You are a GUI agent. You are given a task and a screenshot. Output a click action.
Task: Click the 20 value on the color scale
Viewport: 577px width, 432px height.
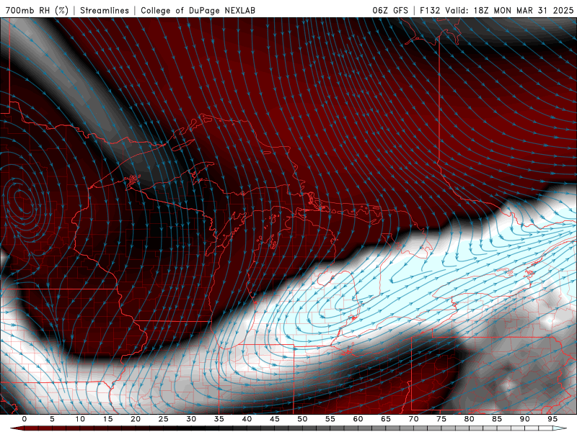click(x=136, y=419)
